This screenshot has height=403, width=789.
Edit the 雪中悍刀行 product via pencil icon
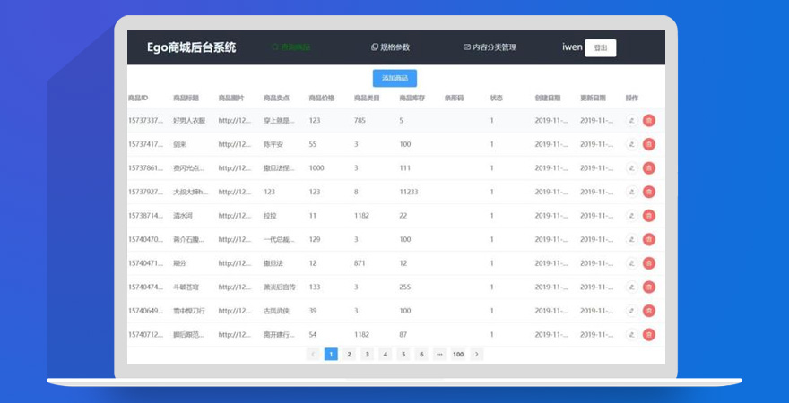coord(632,311)
